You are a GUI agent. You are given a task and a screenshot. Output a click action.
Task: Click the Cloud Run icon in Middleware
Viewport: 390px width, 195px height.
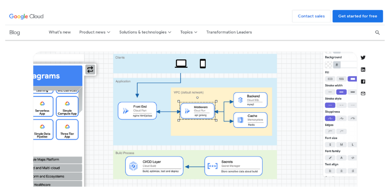(x=187, y=111)
